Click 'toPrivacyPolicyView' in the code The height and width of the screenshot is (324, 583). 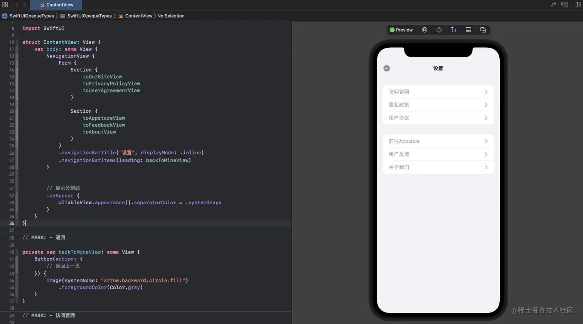[x=111, y=84]
